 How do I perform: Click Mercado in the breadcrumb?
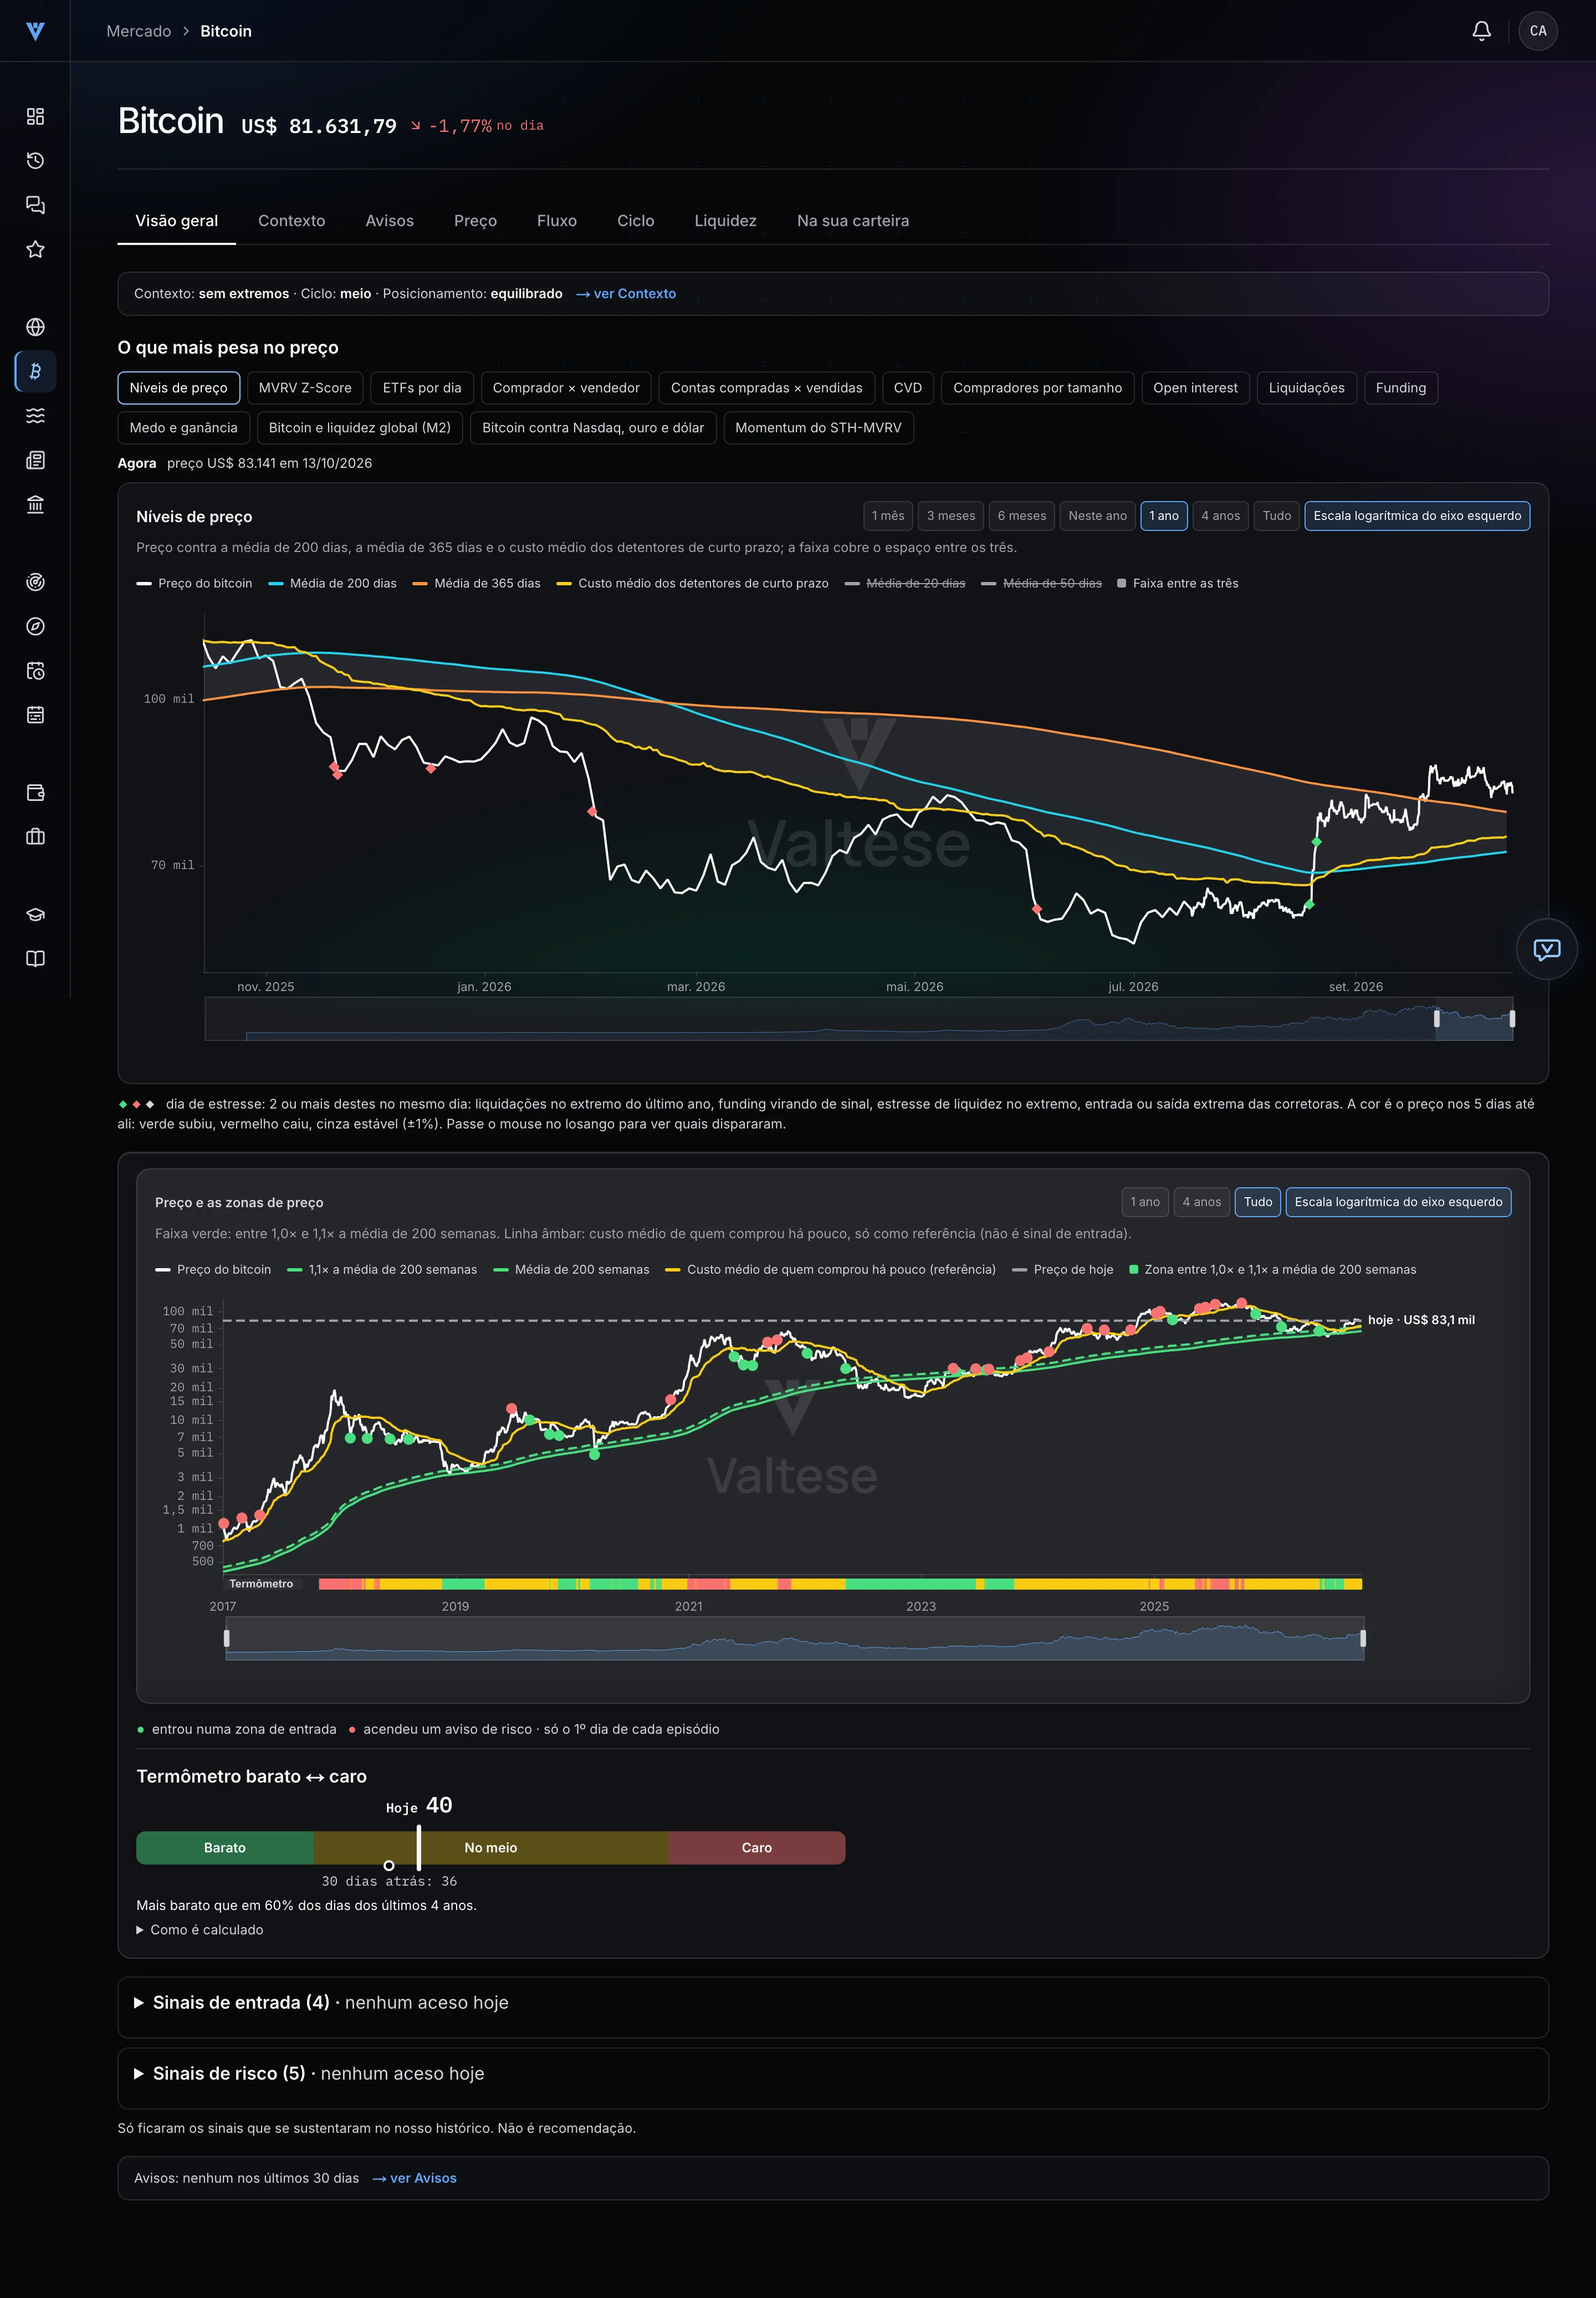click(139, 31)
